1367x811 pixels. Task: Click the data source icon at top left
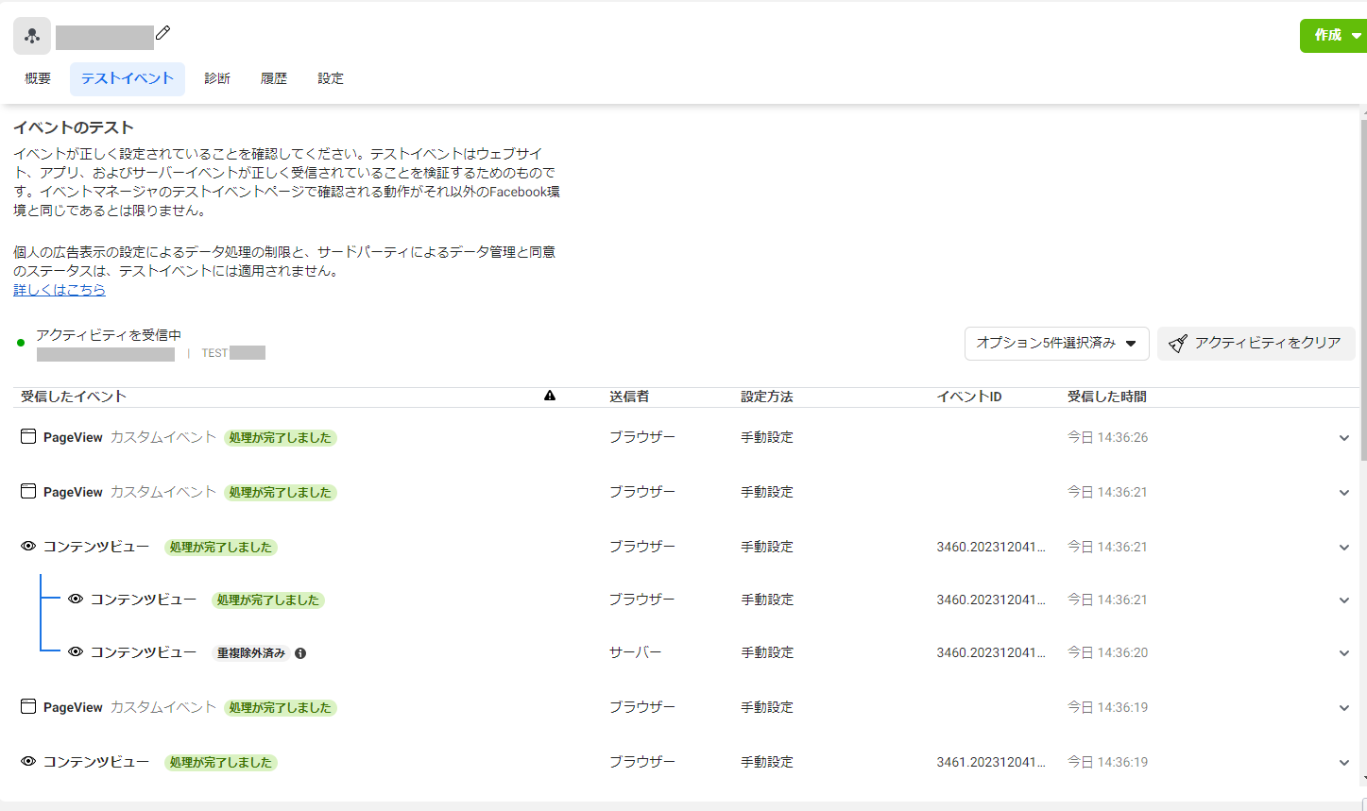(32, 36)
